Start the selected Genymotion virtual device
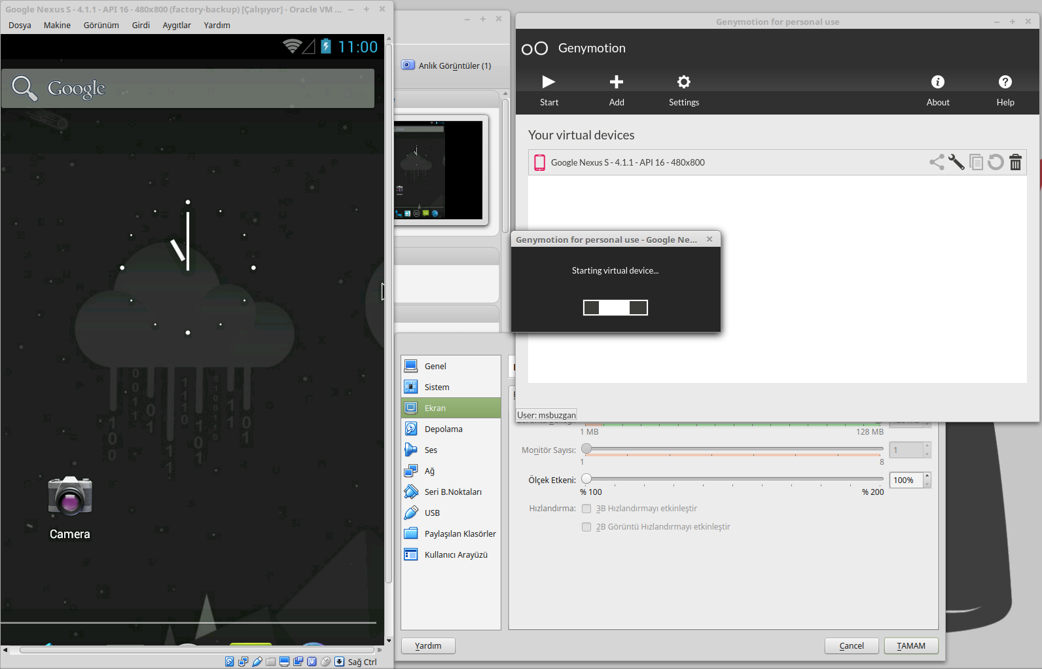This screenshot has height=669, width=1042. [548, 90]
